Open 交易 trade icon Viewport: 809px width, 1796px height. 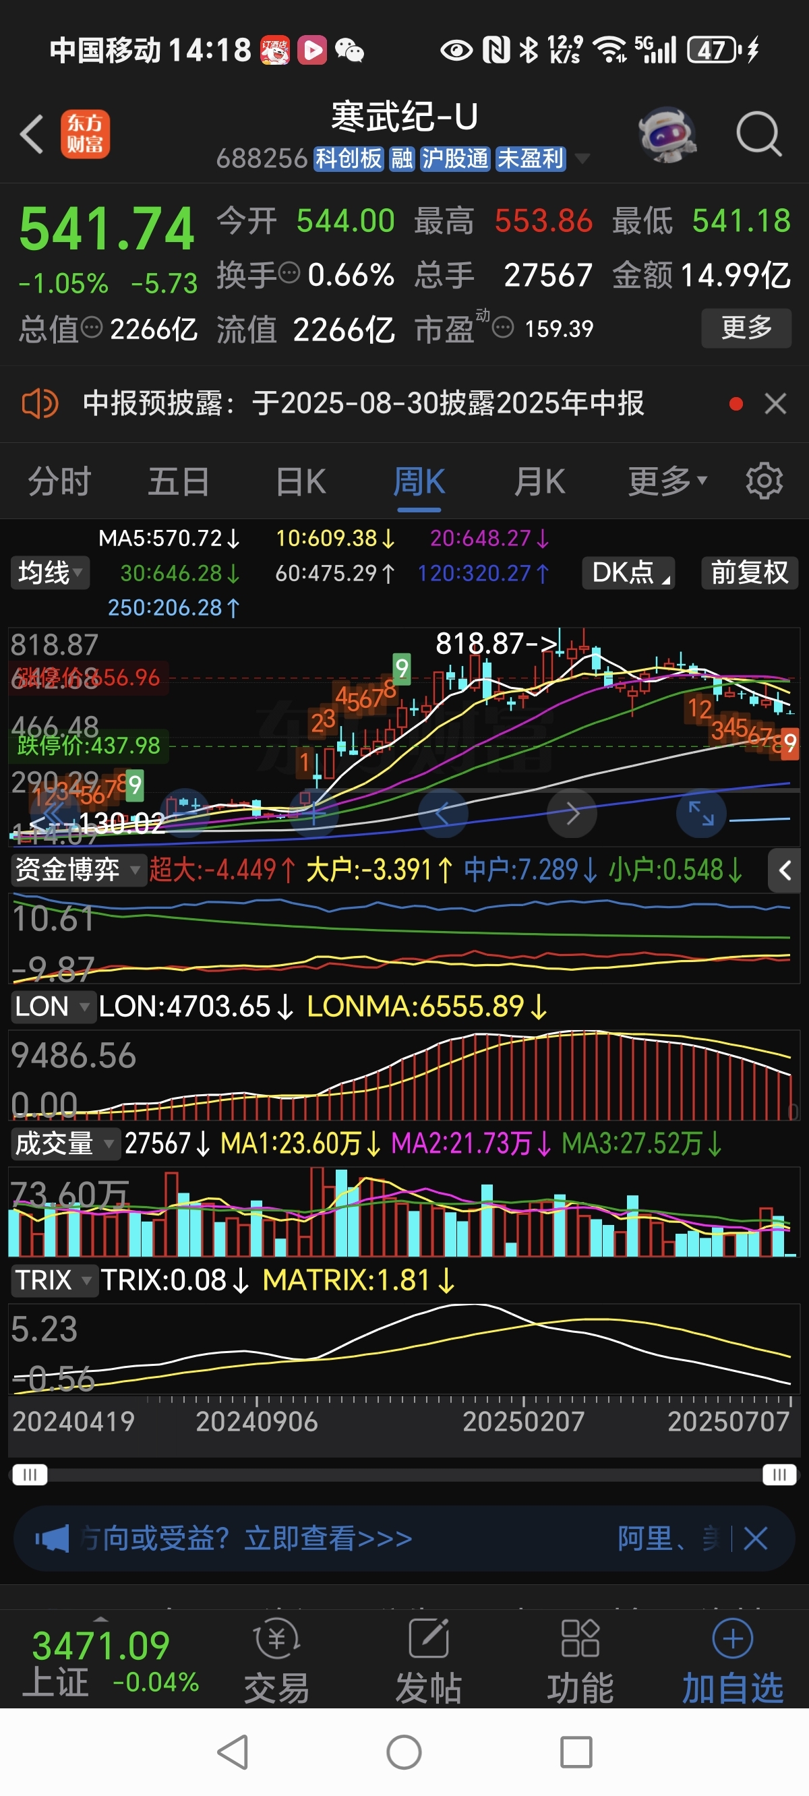(277, 1660)
